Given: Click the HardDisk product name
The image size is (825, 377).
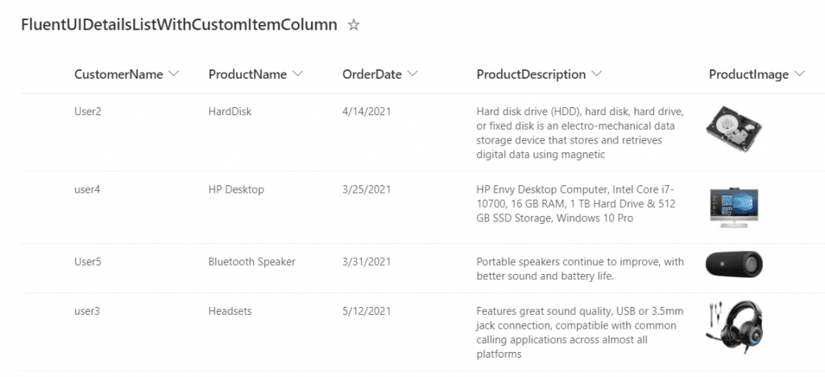Looking at the screenshot, I should coord(230,111).
